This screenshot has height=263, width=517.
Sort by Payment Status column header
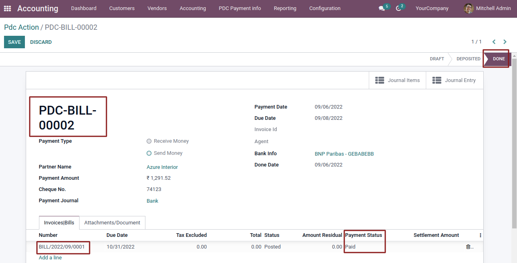(x=364, y=235)
